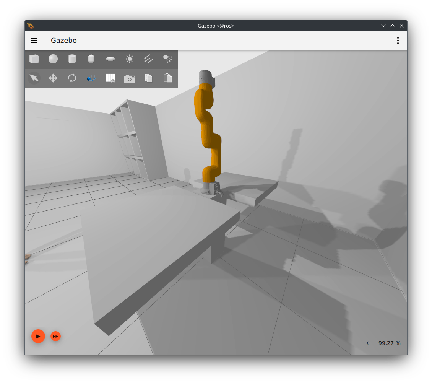Play the simulation
Image resolution: width=432 pixels, height=384 pixels.
[38, 336]
